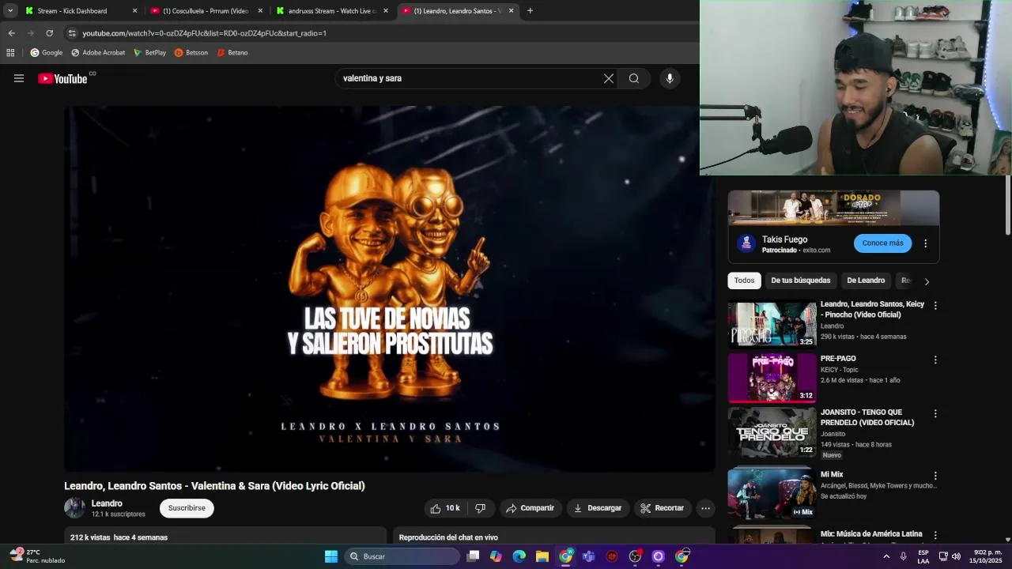Click the Recortar clip button
Viewport: 1012px width, 569px height.
pos(663,508)
